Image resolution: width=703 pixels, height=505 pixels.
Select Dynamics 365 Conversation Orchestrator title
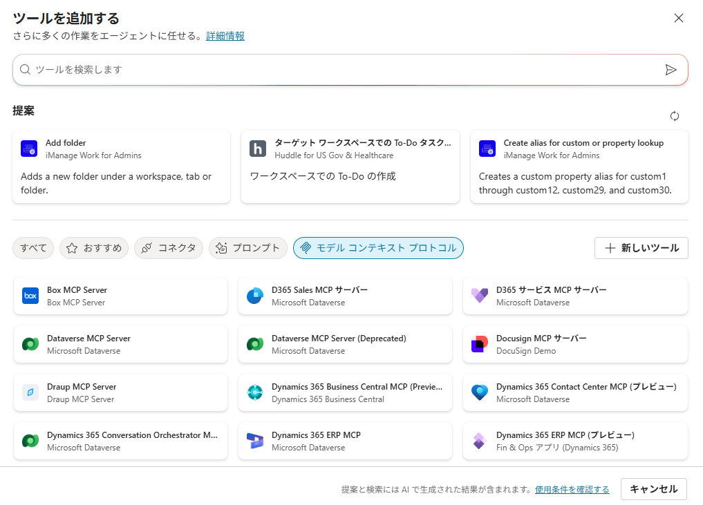click(132, 435)
